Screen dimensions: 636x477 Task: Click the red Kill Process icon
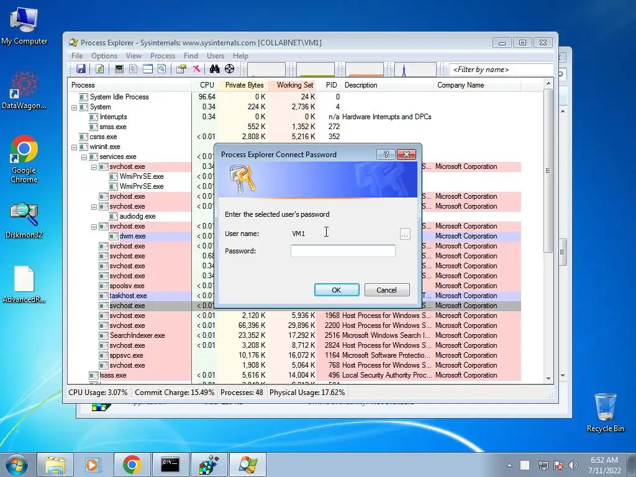click(x=196, y=69)
